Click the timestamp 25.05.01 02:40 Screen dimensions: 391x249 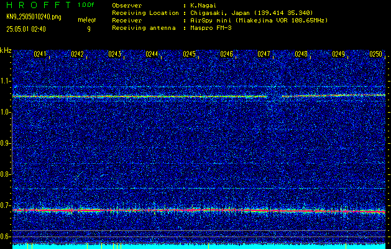click(26, 29)
